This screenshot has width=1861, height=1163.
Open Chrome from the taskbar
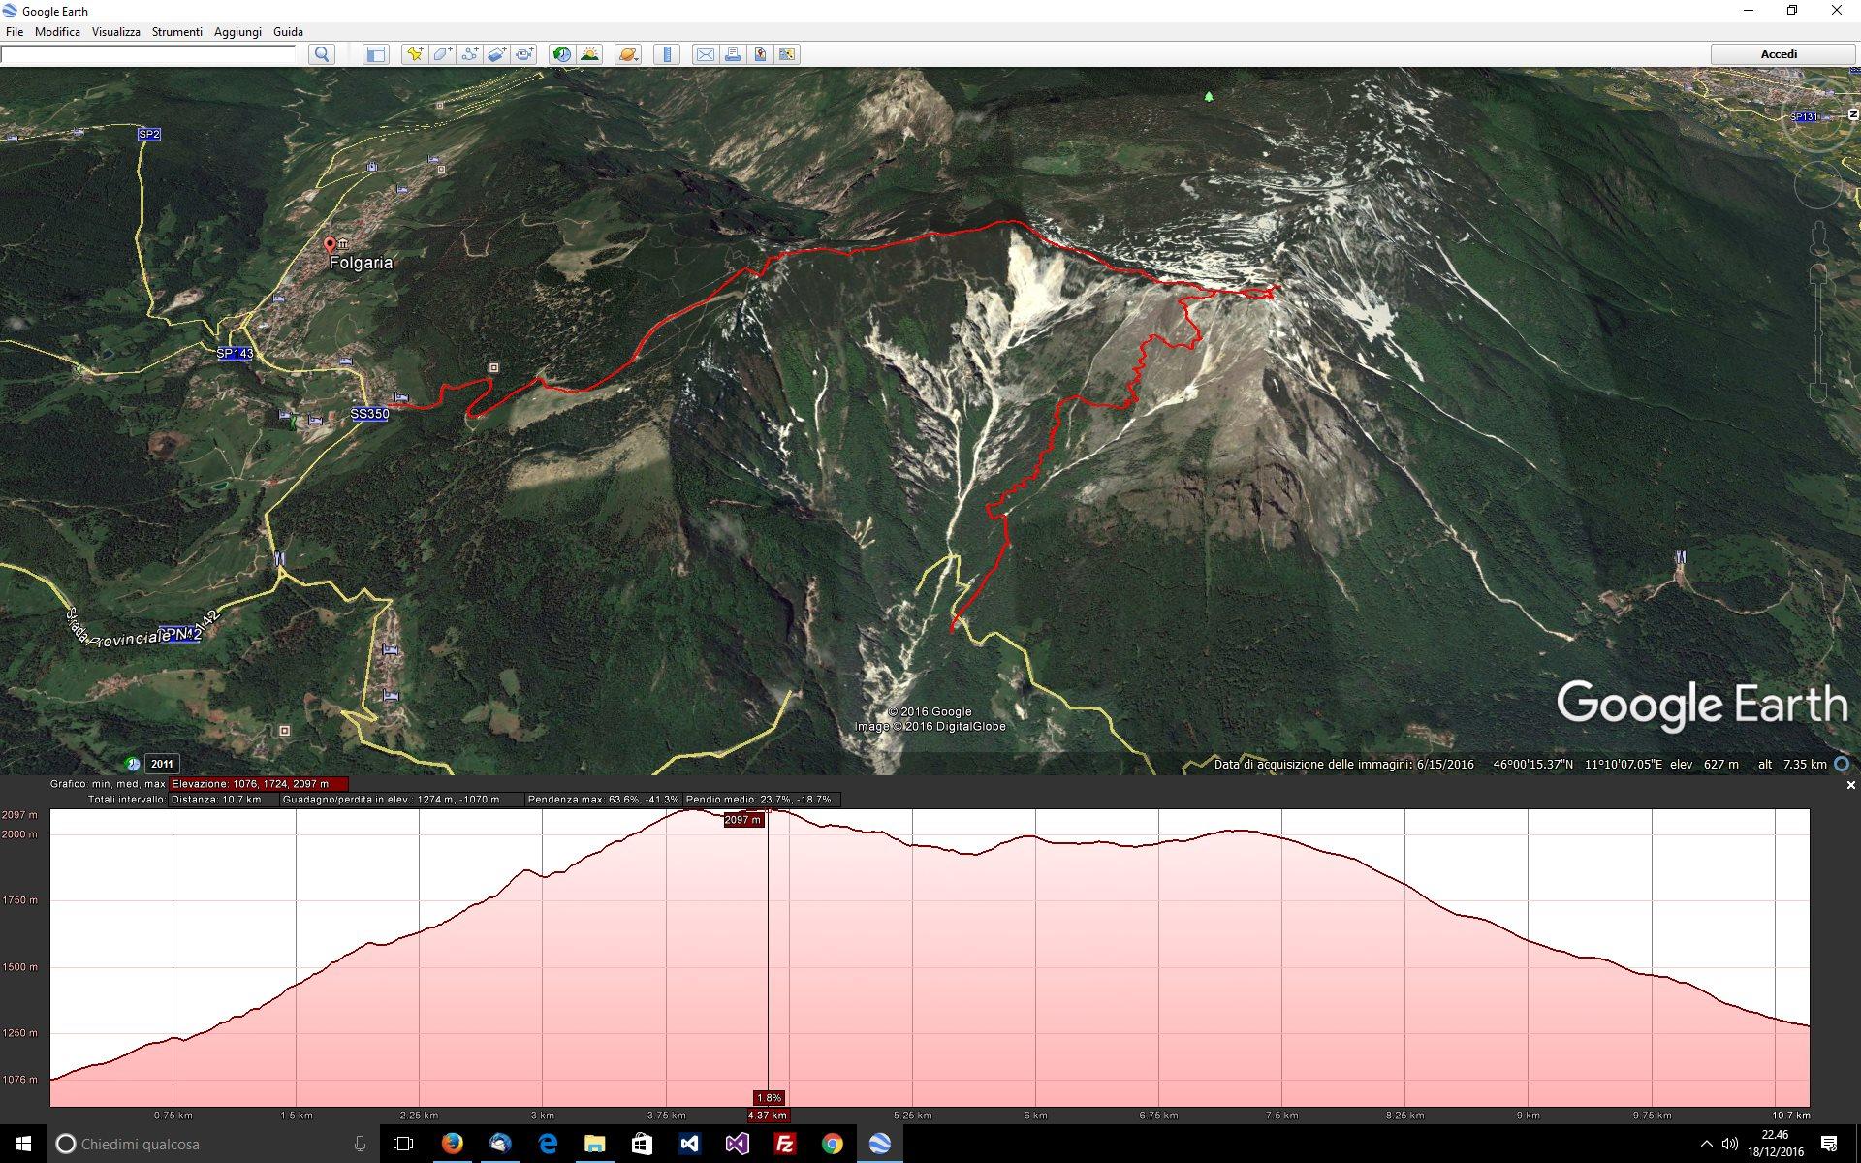point(833,1144)
